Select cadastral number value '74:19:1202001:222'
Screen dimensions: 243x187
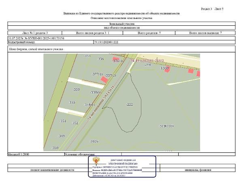106,42
